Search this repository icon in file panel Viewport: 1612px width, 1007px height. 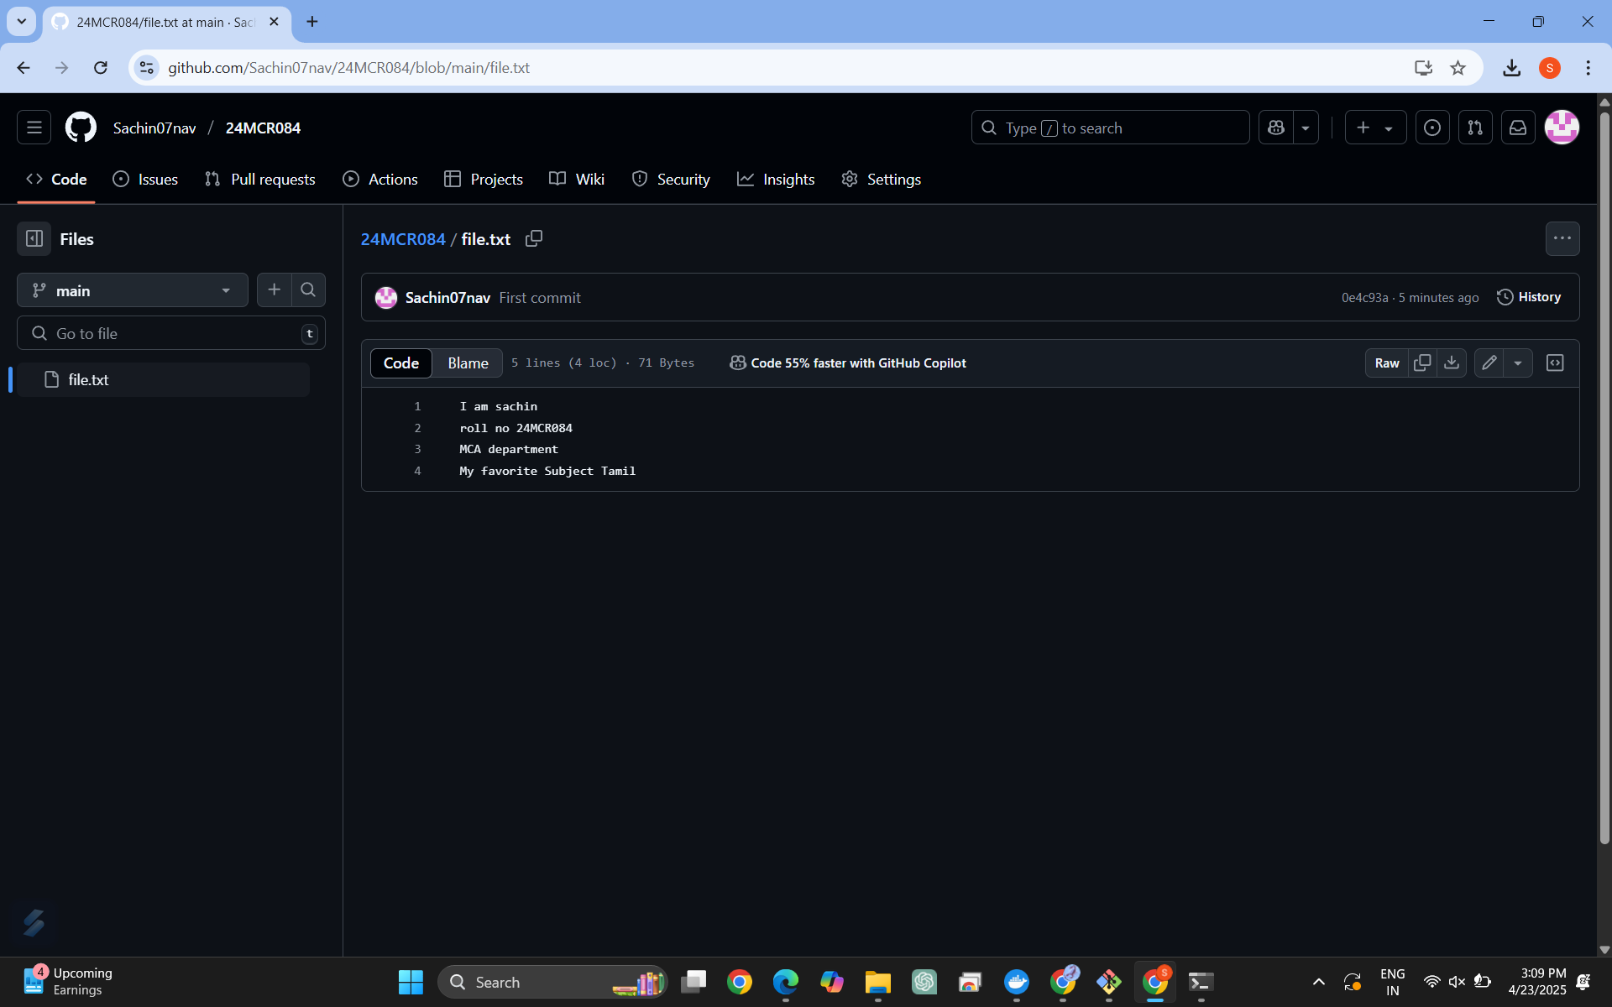[x=308, y=290]
